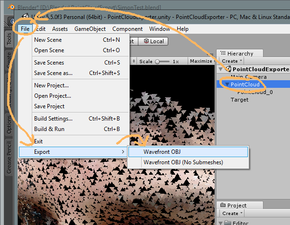The width and height of the screenshot is (290, 225).
Task: Adjust the Scale slider in Game view
Action: tap(162, 62)
